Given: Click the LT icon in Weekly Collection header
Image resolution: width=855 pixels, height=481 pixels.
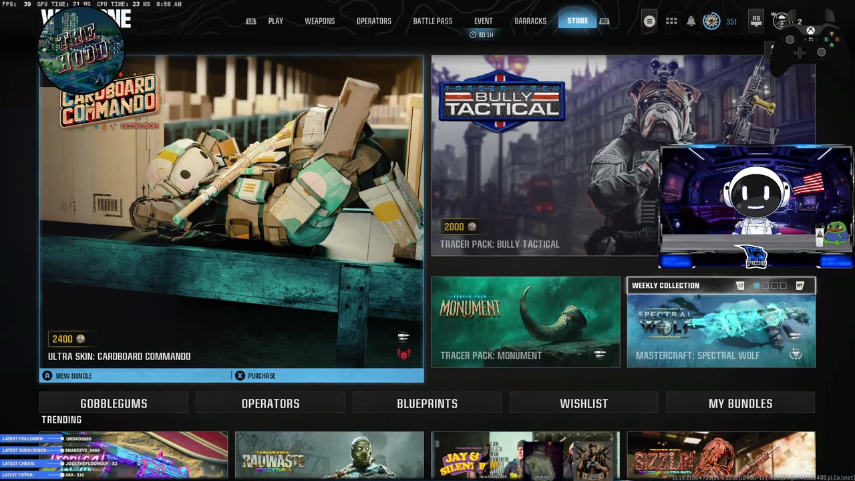Looking at the screenshot, I should tap(740, 285).
